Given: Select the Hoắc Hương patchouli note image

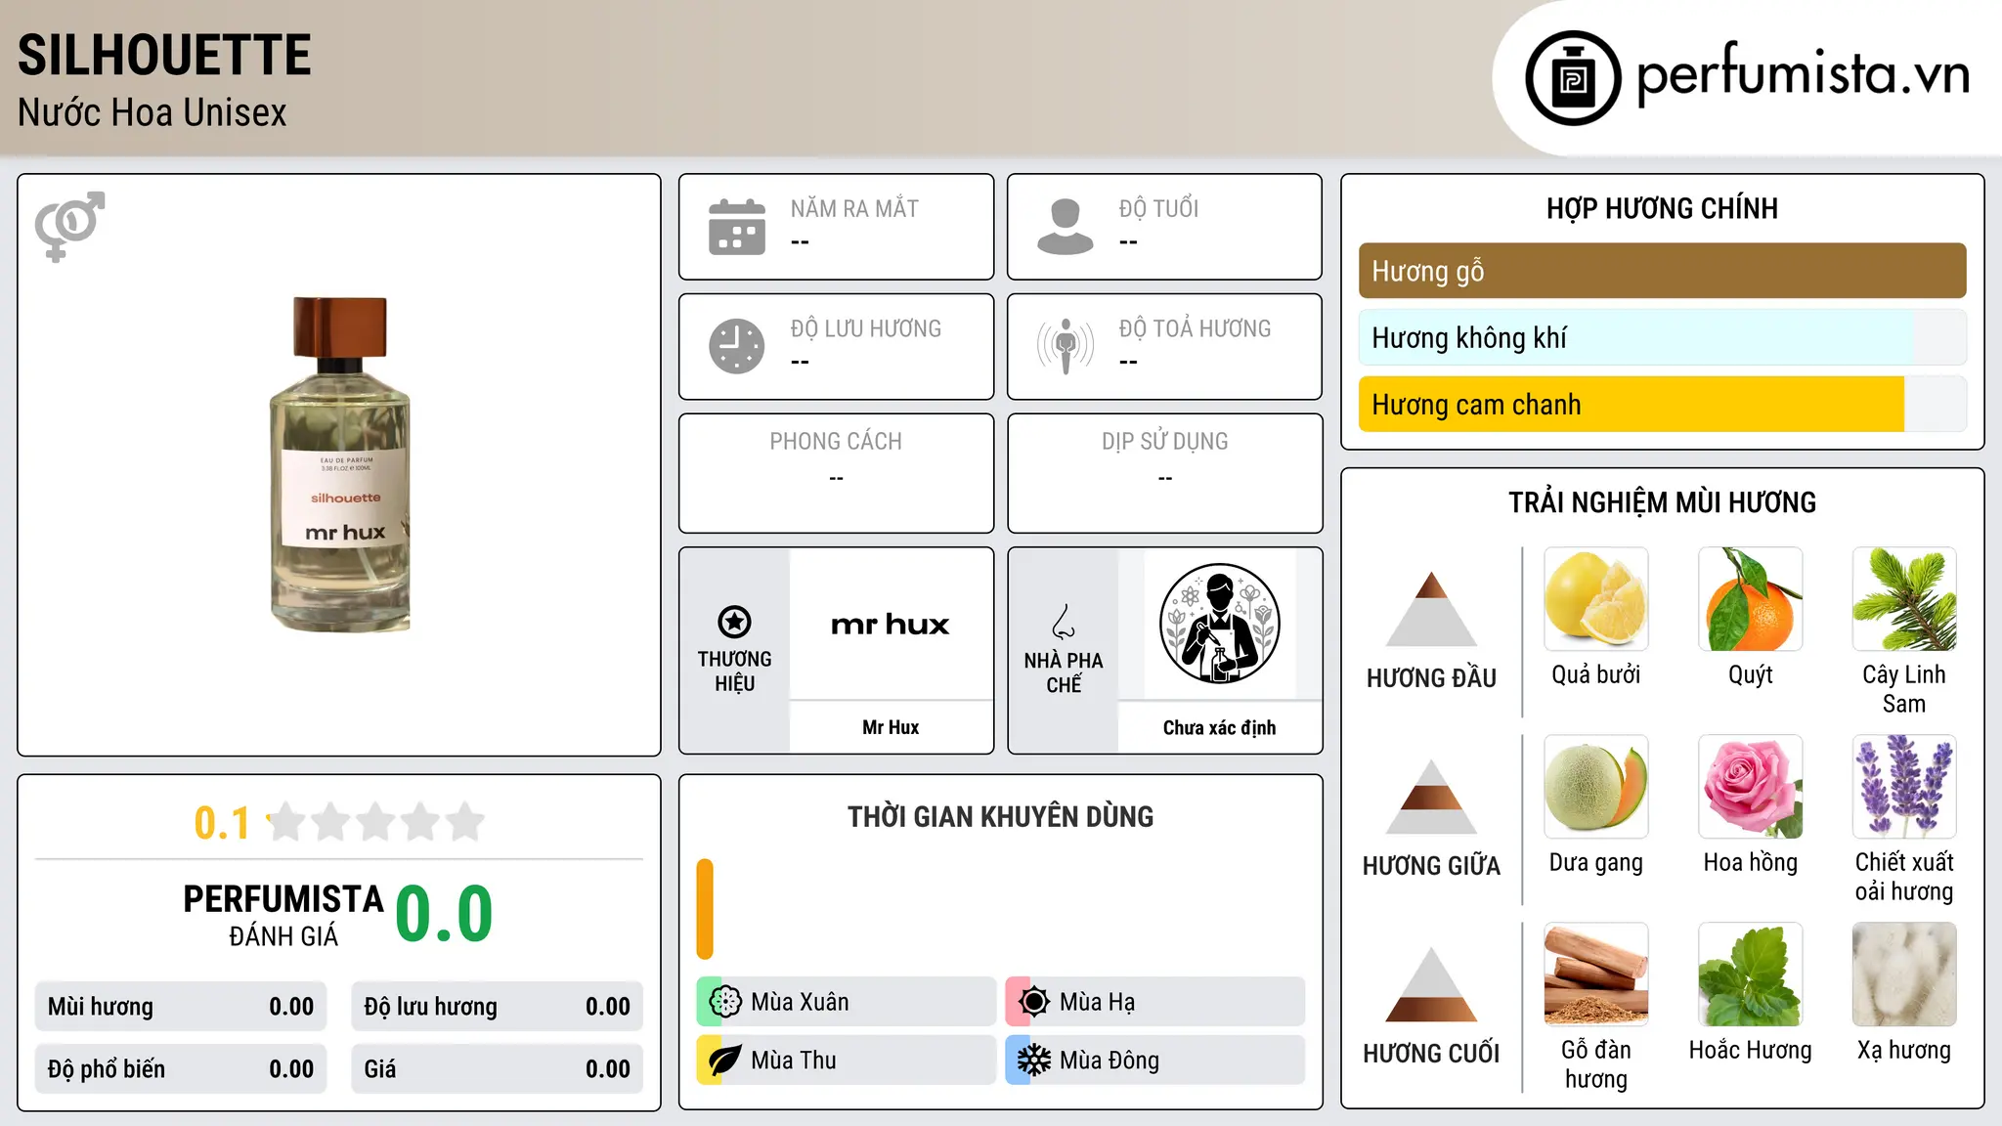Looking at the screenshot, I should 1751,974.
